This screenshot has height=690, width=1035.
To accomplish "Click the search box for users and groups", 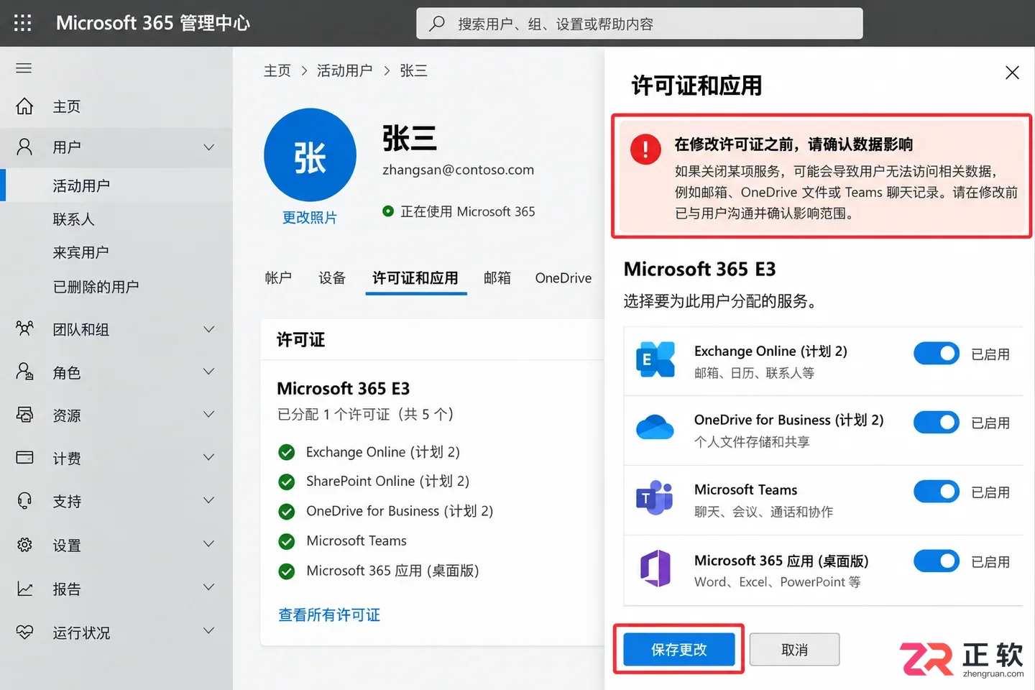I will click(640, 24).
